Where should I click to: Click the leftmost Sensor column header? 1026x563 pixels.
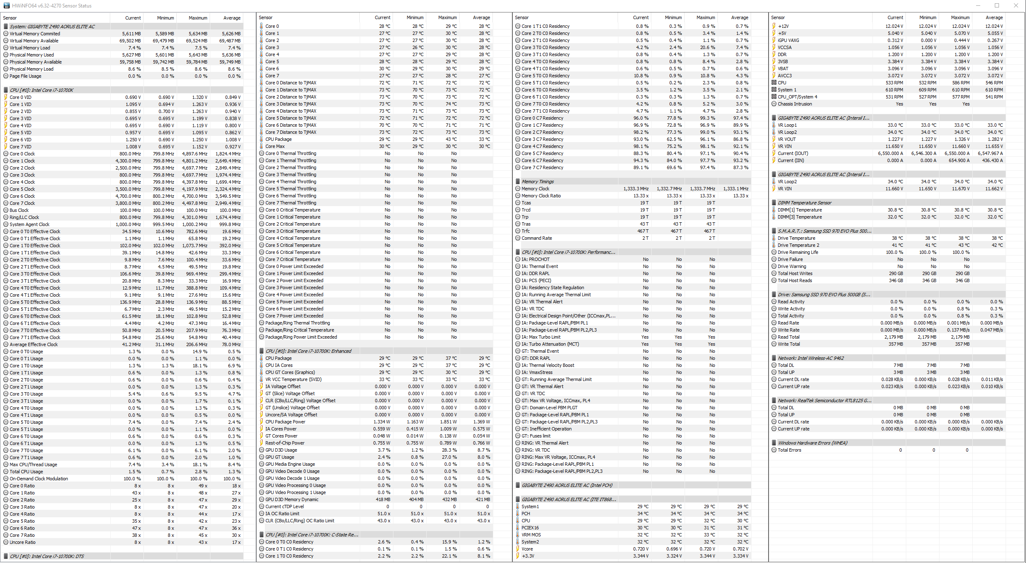coord(10,18)
